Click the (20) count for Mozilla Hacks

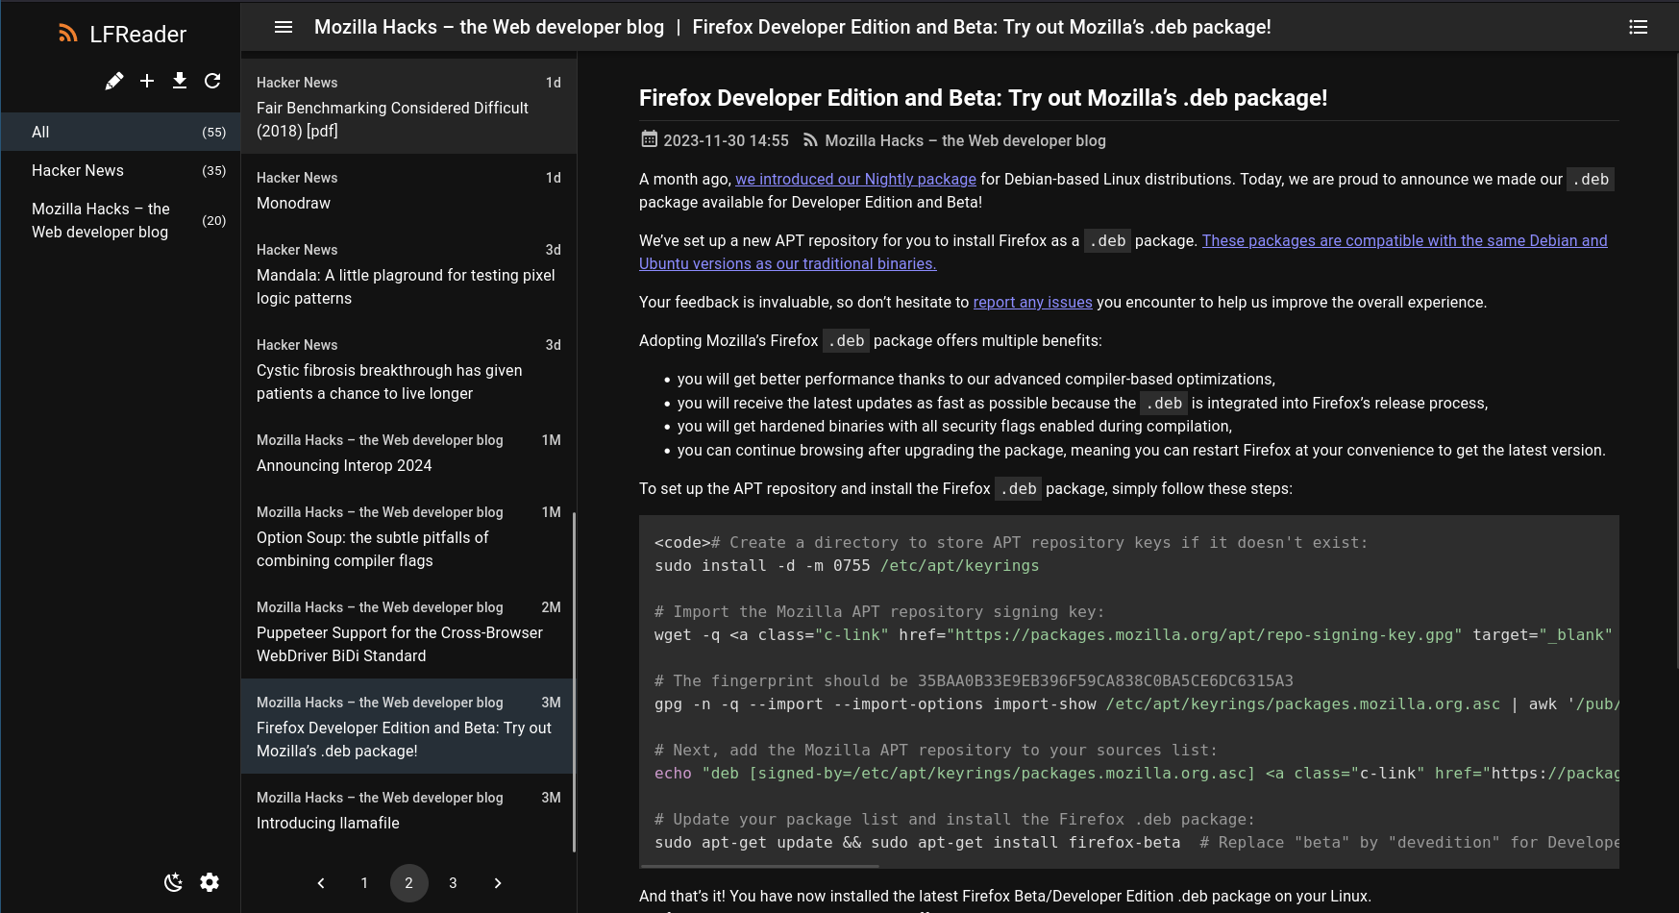pos(214,220)
